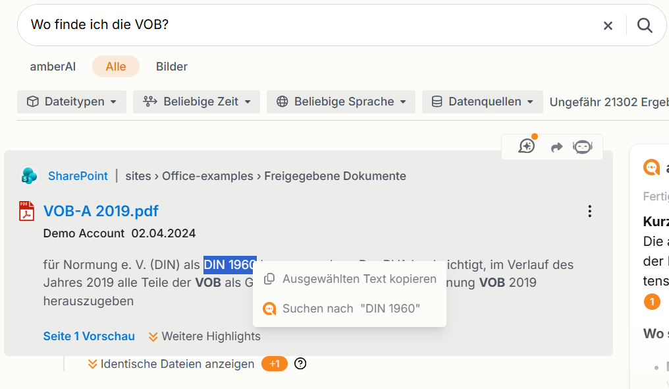
Task: Open the Beliebige Sprache dropdown
Action: coord(341,102)
